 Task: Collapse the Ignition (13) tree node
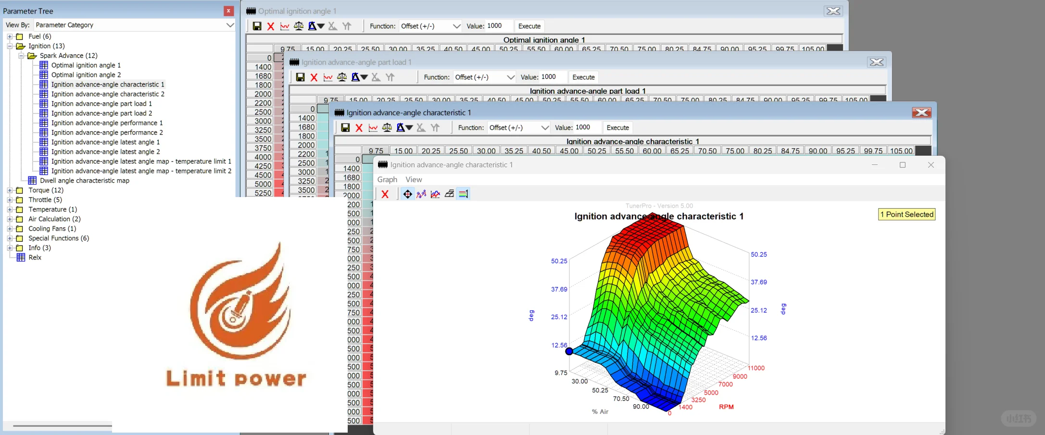(10, 46)
